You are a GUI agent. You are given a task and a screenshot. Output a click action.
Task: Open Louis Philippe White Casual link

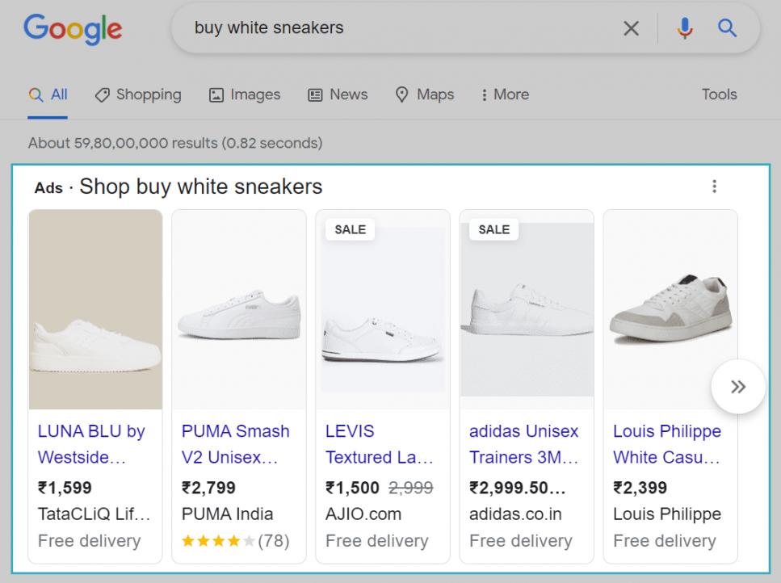click(666, 444)
